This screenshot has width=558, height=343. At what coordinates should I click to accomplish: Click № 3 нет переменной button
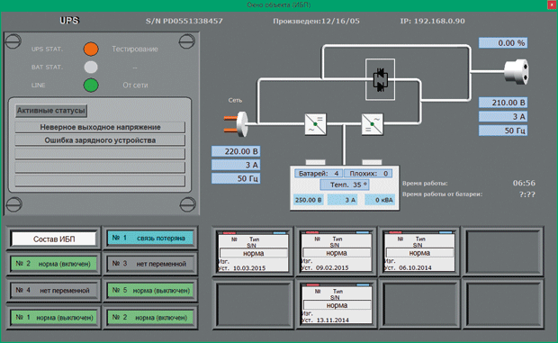(x=150, y=264)
